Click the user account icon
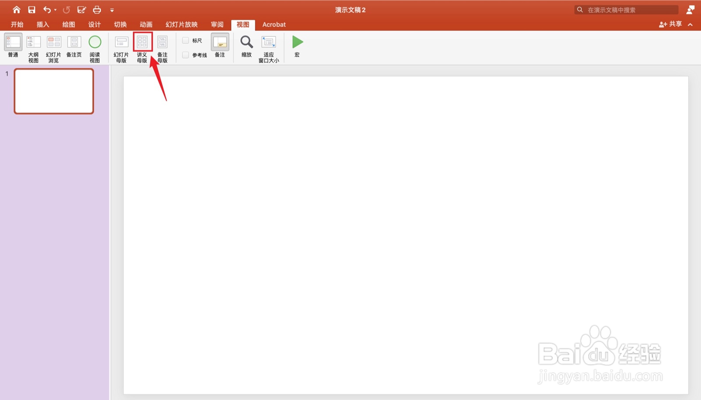701x400 pixels. tap(690, 10)
